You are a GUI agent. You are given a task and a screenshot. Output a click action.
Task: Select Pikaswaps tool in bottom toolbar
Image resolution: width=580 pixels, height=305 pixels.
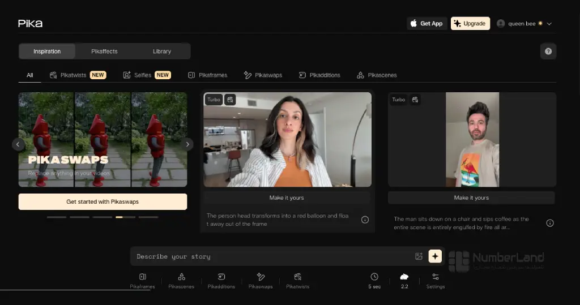click(261, 281)
